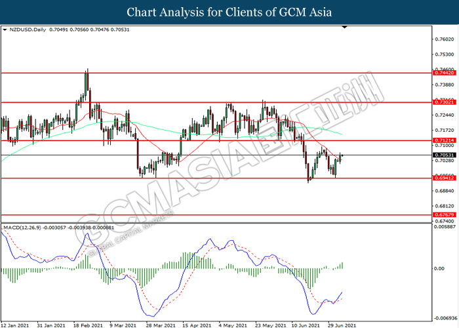Click the 0.76020 price axis value
Image resolution: width=459 pixels, height=328 pixels.
tap(445, 39)
